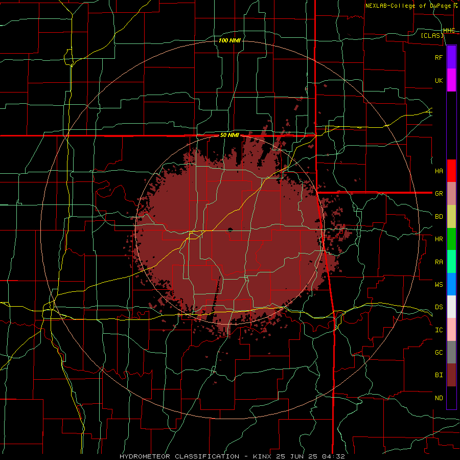The image size is (460, 460).
Task: Click the HA red legend swatch
Action: (451, 171)
